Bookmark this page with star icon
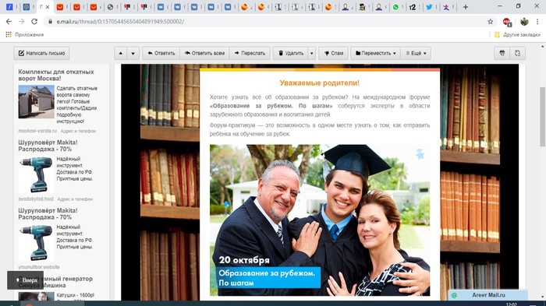Viewport: 546px width, 306px height. 491,22
